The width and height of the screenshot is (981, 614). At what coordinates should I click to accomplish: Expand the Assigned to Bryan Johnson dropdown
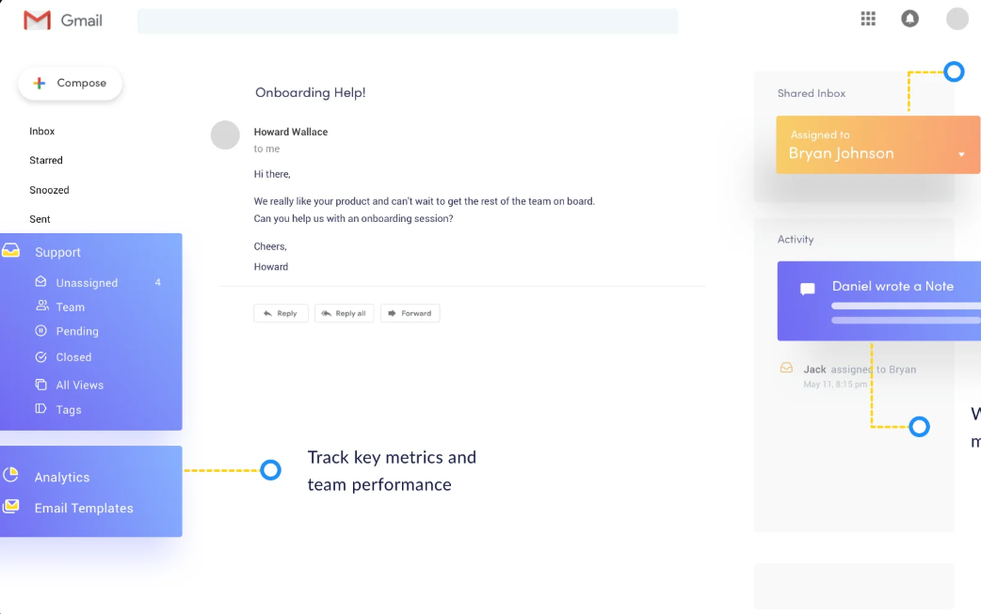pyautogui.click(x=961, y=154)
